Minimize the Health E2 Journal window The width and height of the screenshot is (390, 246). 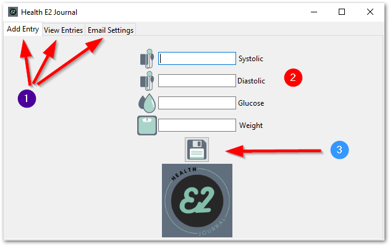pos(314,12)
